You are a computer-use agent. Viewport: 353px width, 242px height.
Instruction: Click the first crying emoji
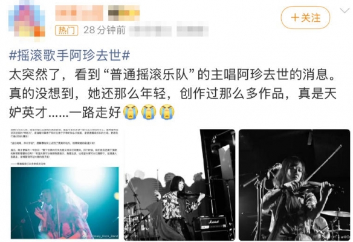tap(131, 112)
